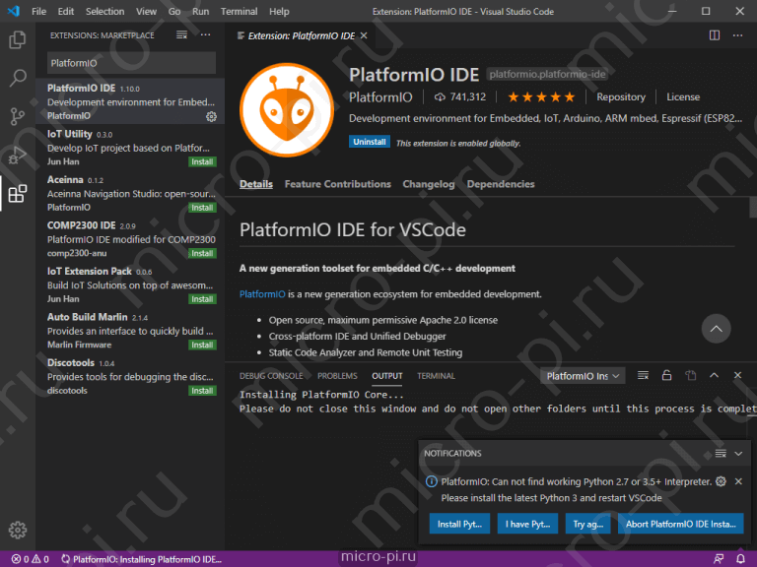Switch to the Dependencies tab
Image resolution: width=757 pixels, height=567 pixels.
point(501,184)
